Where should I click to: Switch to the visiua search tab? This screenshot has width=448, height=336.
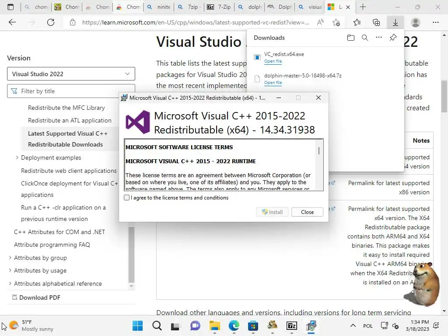[310, 7]
